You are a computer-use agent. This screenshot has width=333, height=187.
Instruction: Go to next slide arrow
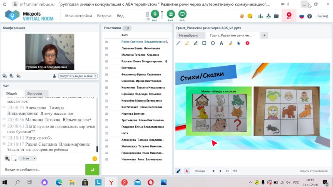click(221, 171)
